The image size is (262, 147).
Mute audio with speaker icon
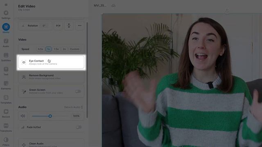pyautogui.click(x=23, y=116)
